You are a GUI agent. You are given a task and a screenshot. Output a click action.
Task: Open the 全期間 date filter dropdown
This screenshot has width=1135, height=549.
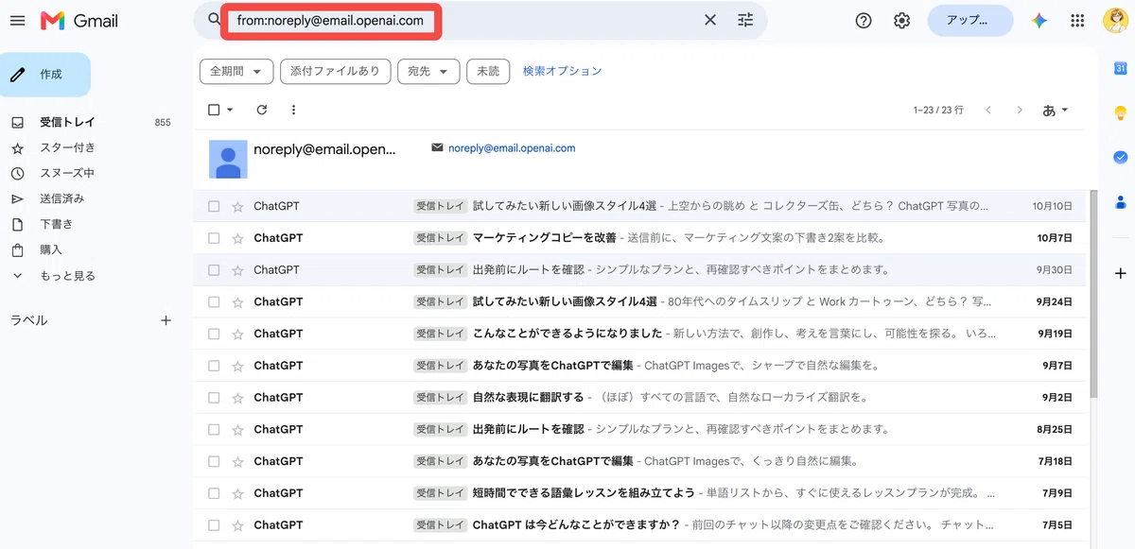point(236,71)
